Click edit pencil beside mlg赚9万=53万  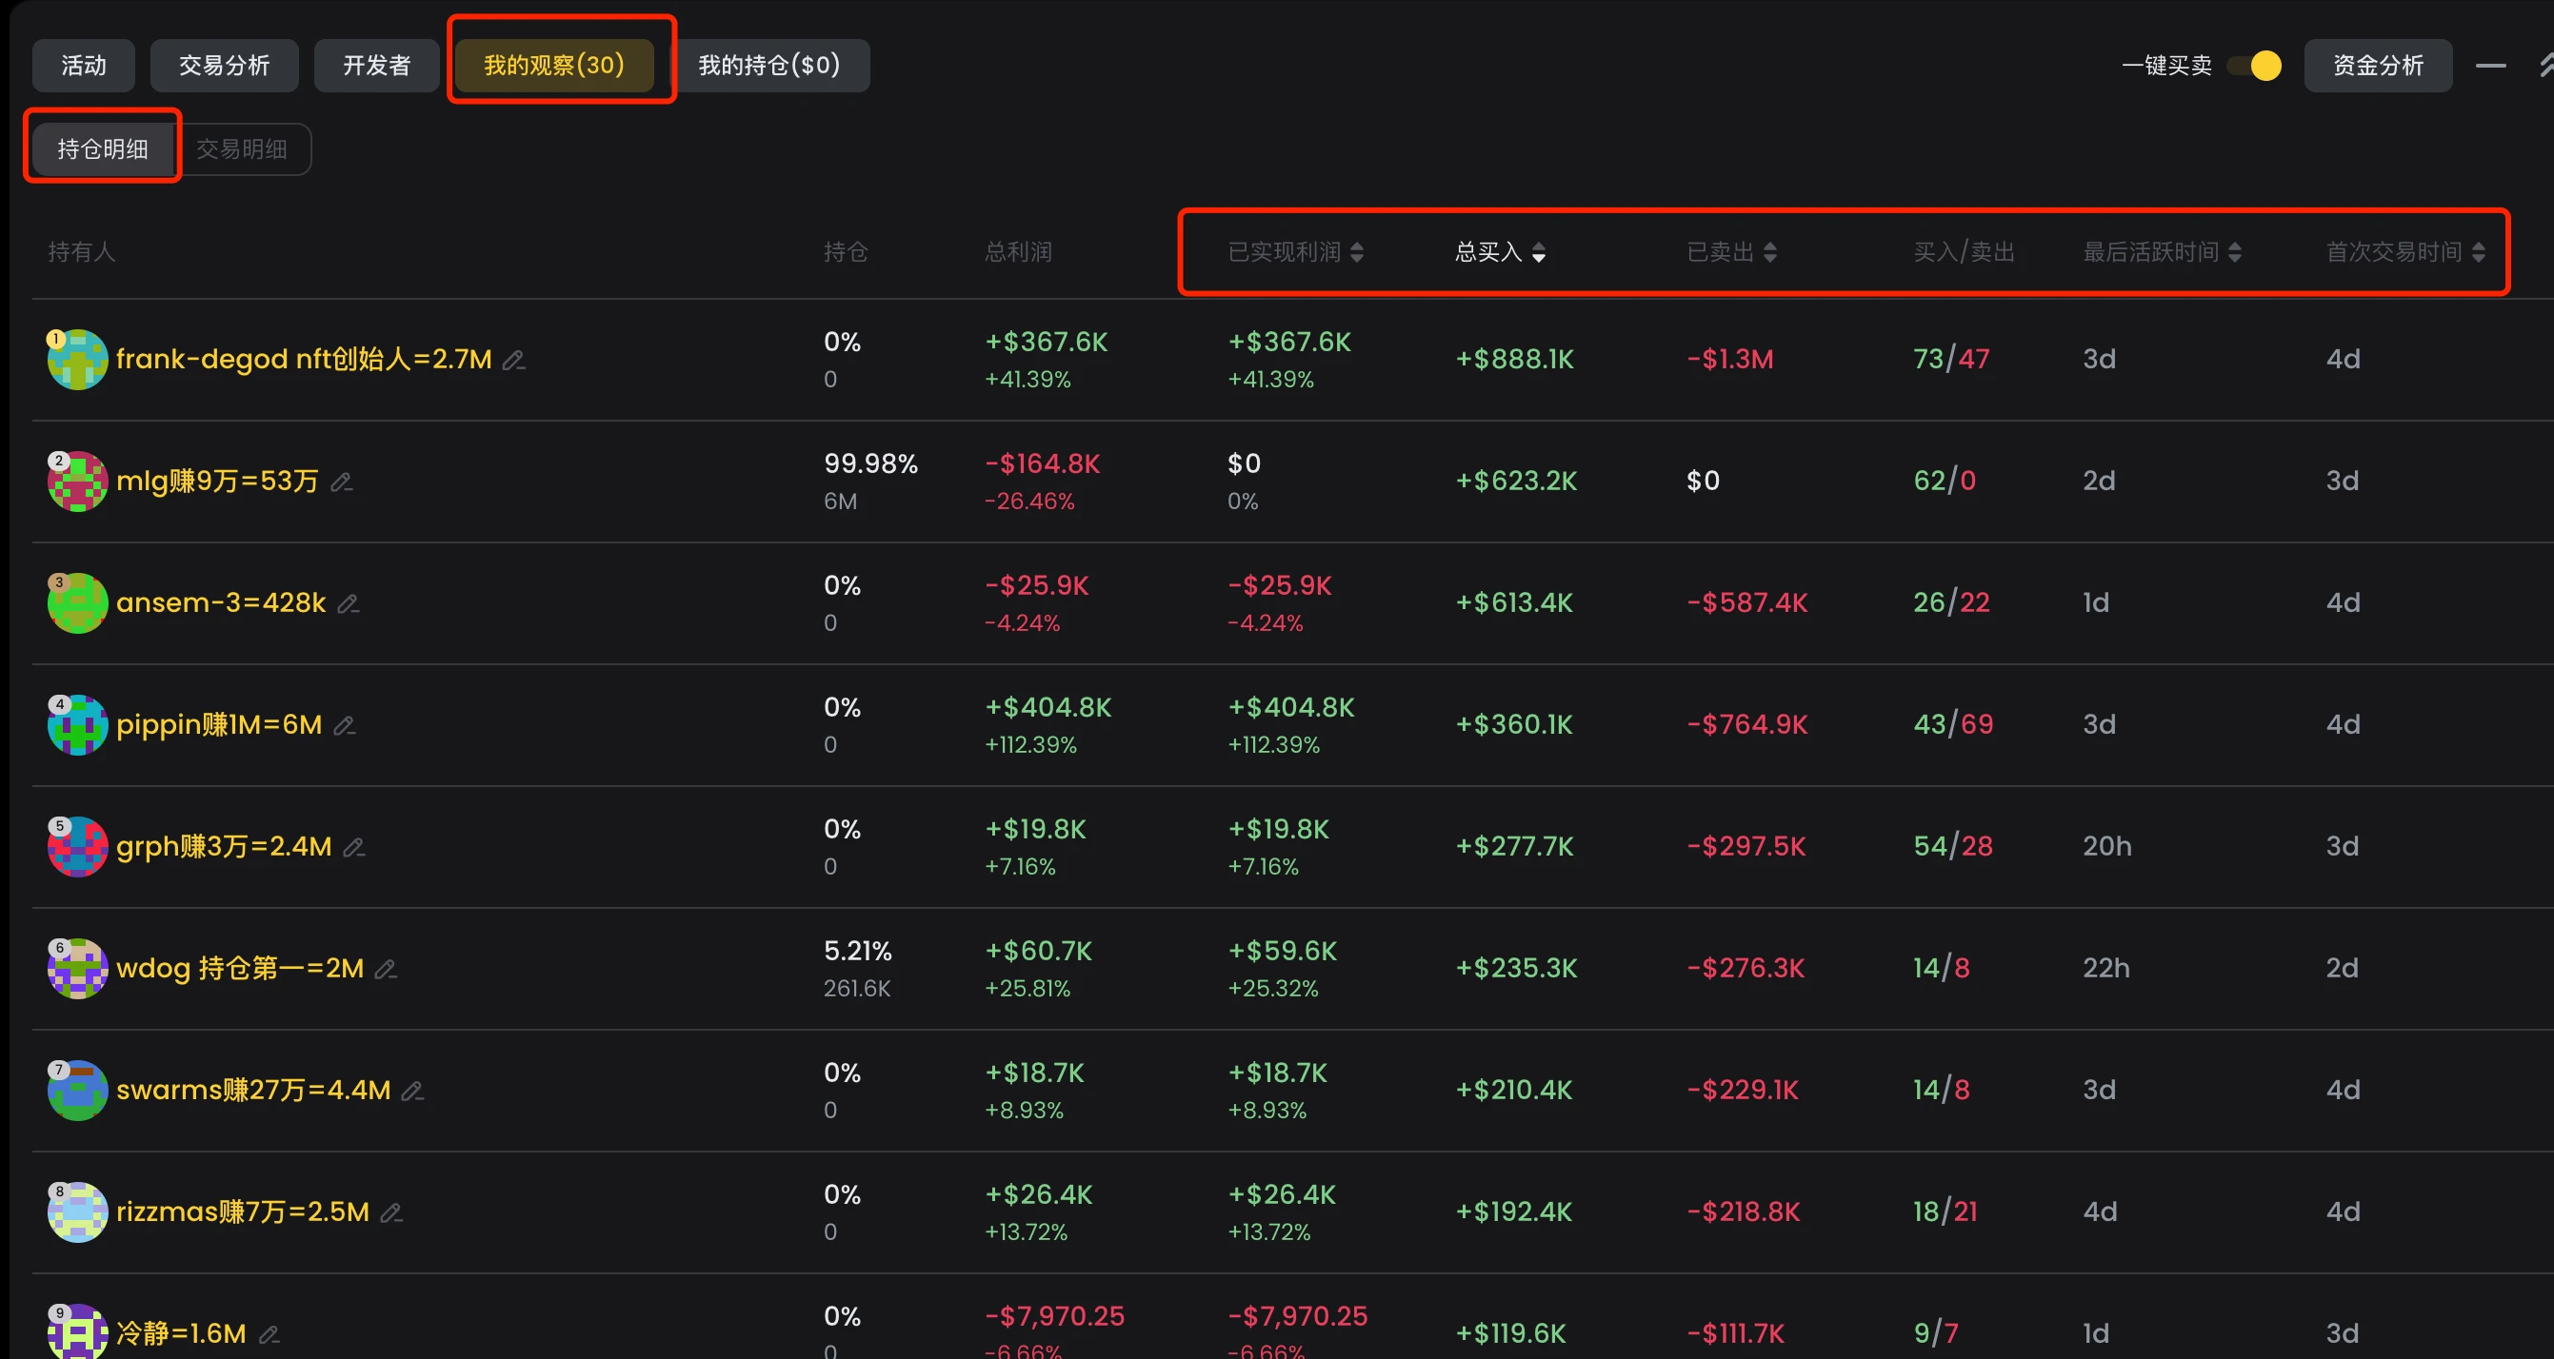pyautogui.click(x=341, y=483)
